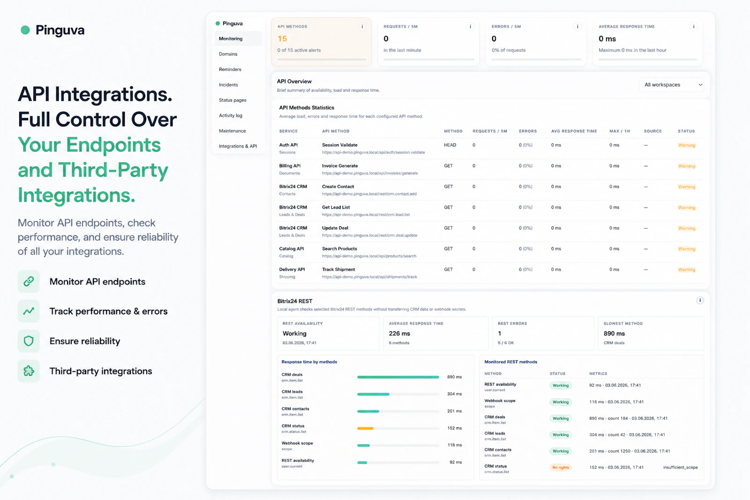750x500 pixels.
Task: Click the large Pinguva brand logo
Action: coord(52,30)
